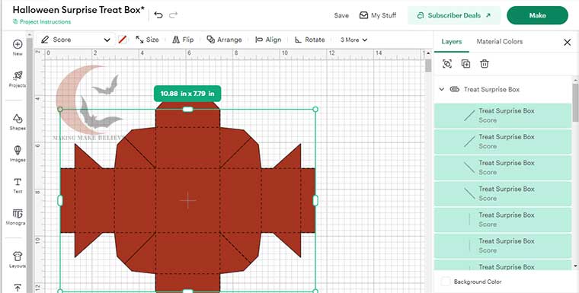Click the Layers panel vertical scrollbar

coord(575,103)
